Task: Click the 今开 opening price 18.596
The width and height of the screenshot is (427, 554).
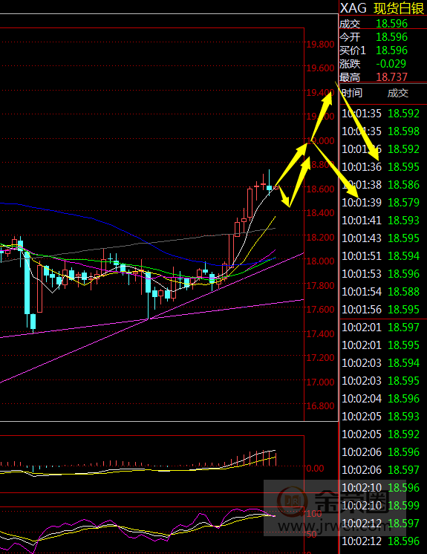Action: pos(391,37)
